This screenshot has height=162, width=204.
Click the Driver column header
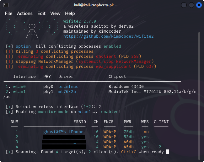(x=66, y=77)
